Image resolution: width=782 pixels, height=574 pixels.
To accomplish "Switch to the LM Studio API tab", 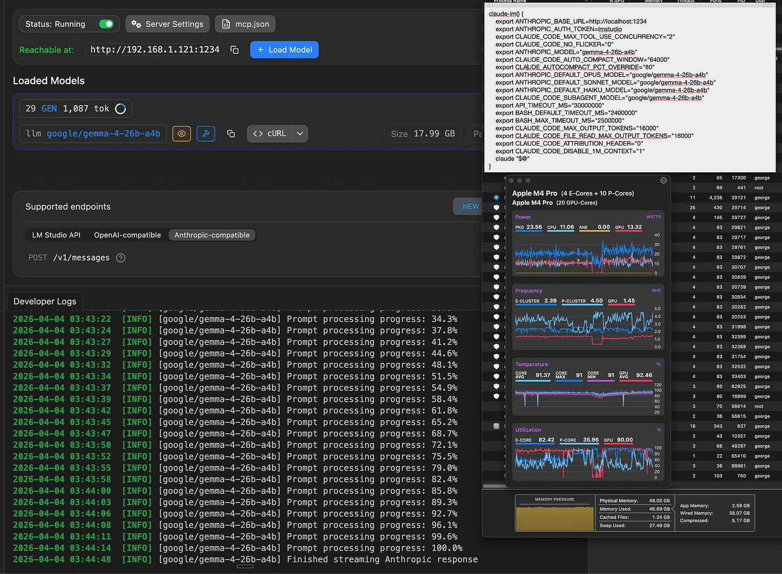I will (56, 235).
